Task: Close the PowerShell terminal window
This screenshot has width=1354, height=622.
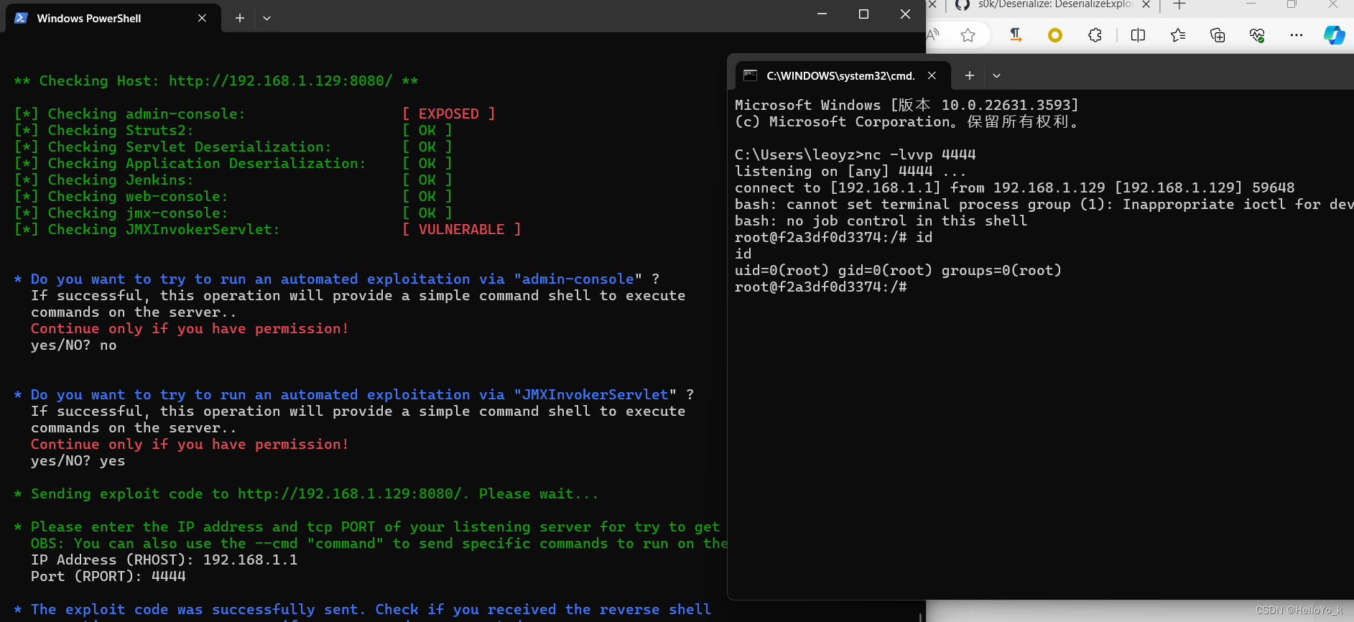Action: (x=905, y=14)
